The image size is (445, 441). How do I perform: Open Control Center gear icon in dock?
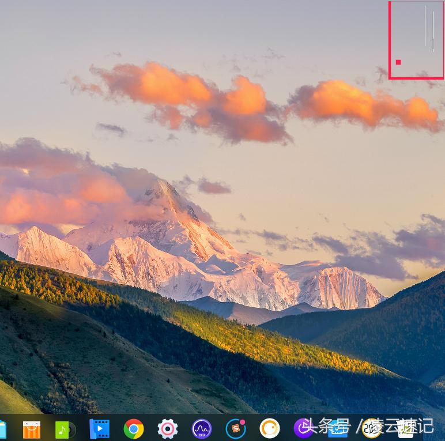(168, 429)
